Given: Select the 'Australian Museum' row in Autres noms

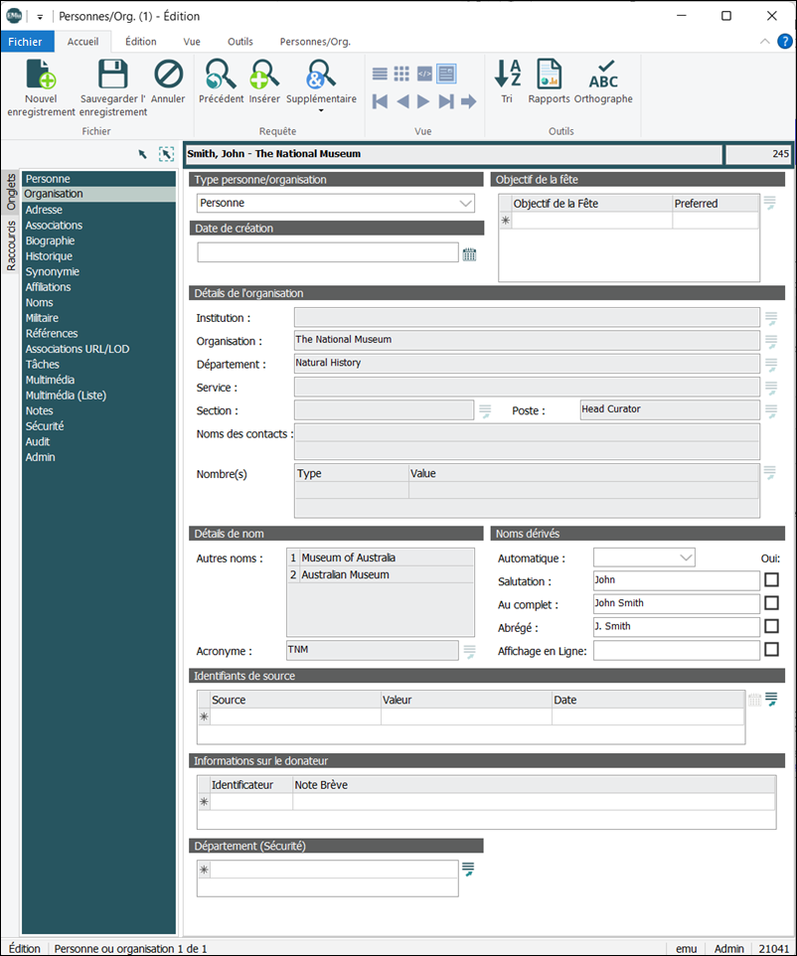Looking at the screenshot, I should tap(381, 575).
